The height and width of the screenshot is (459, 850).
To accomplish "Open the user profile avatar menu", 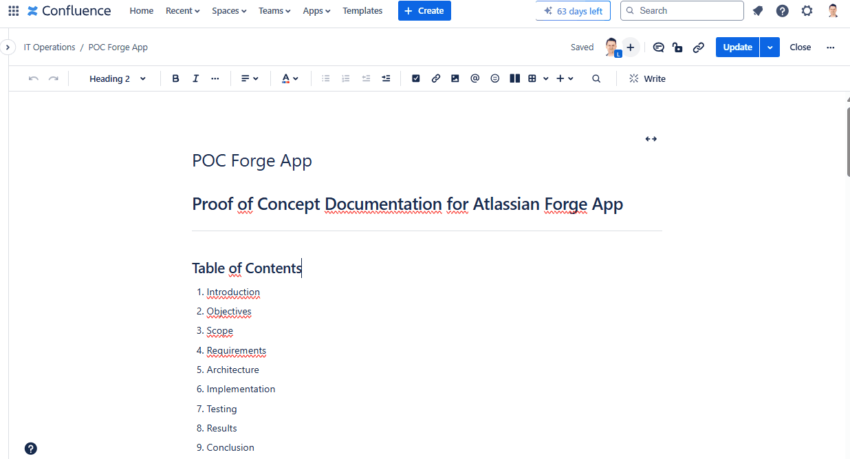I will [833, 11].
